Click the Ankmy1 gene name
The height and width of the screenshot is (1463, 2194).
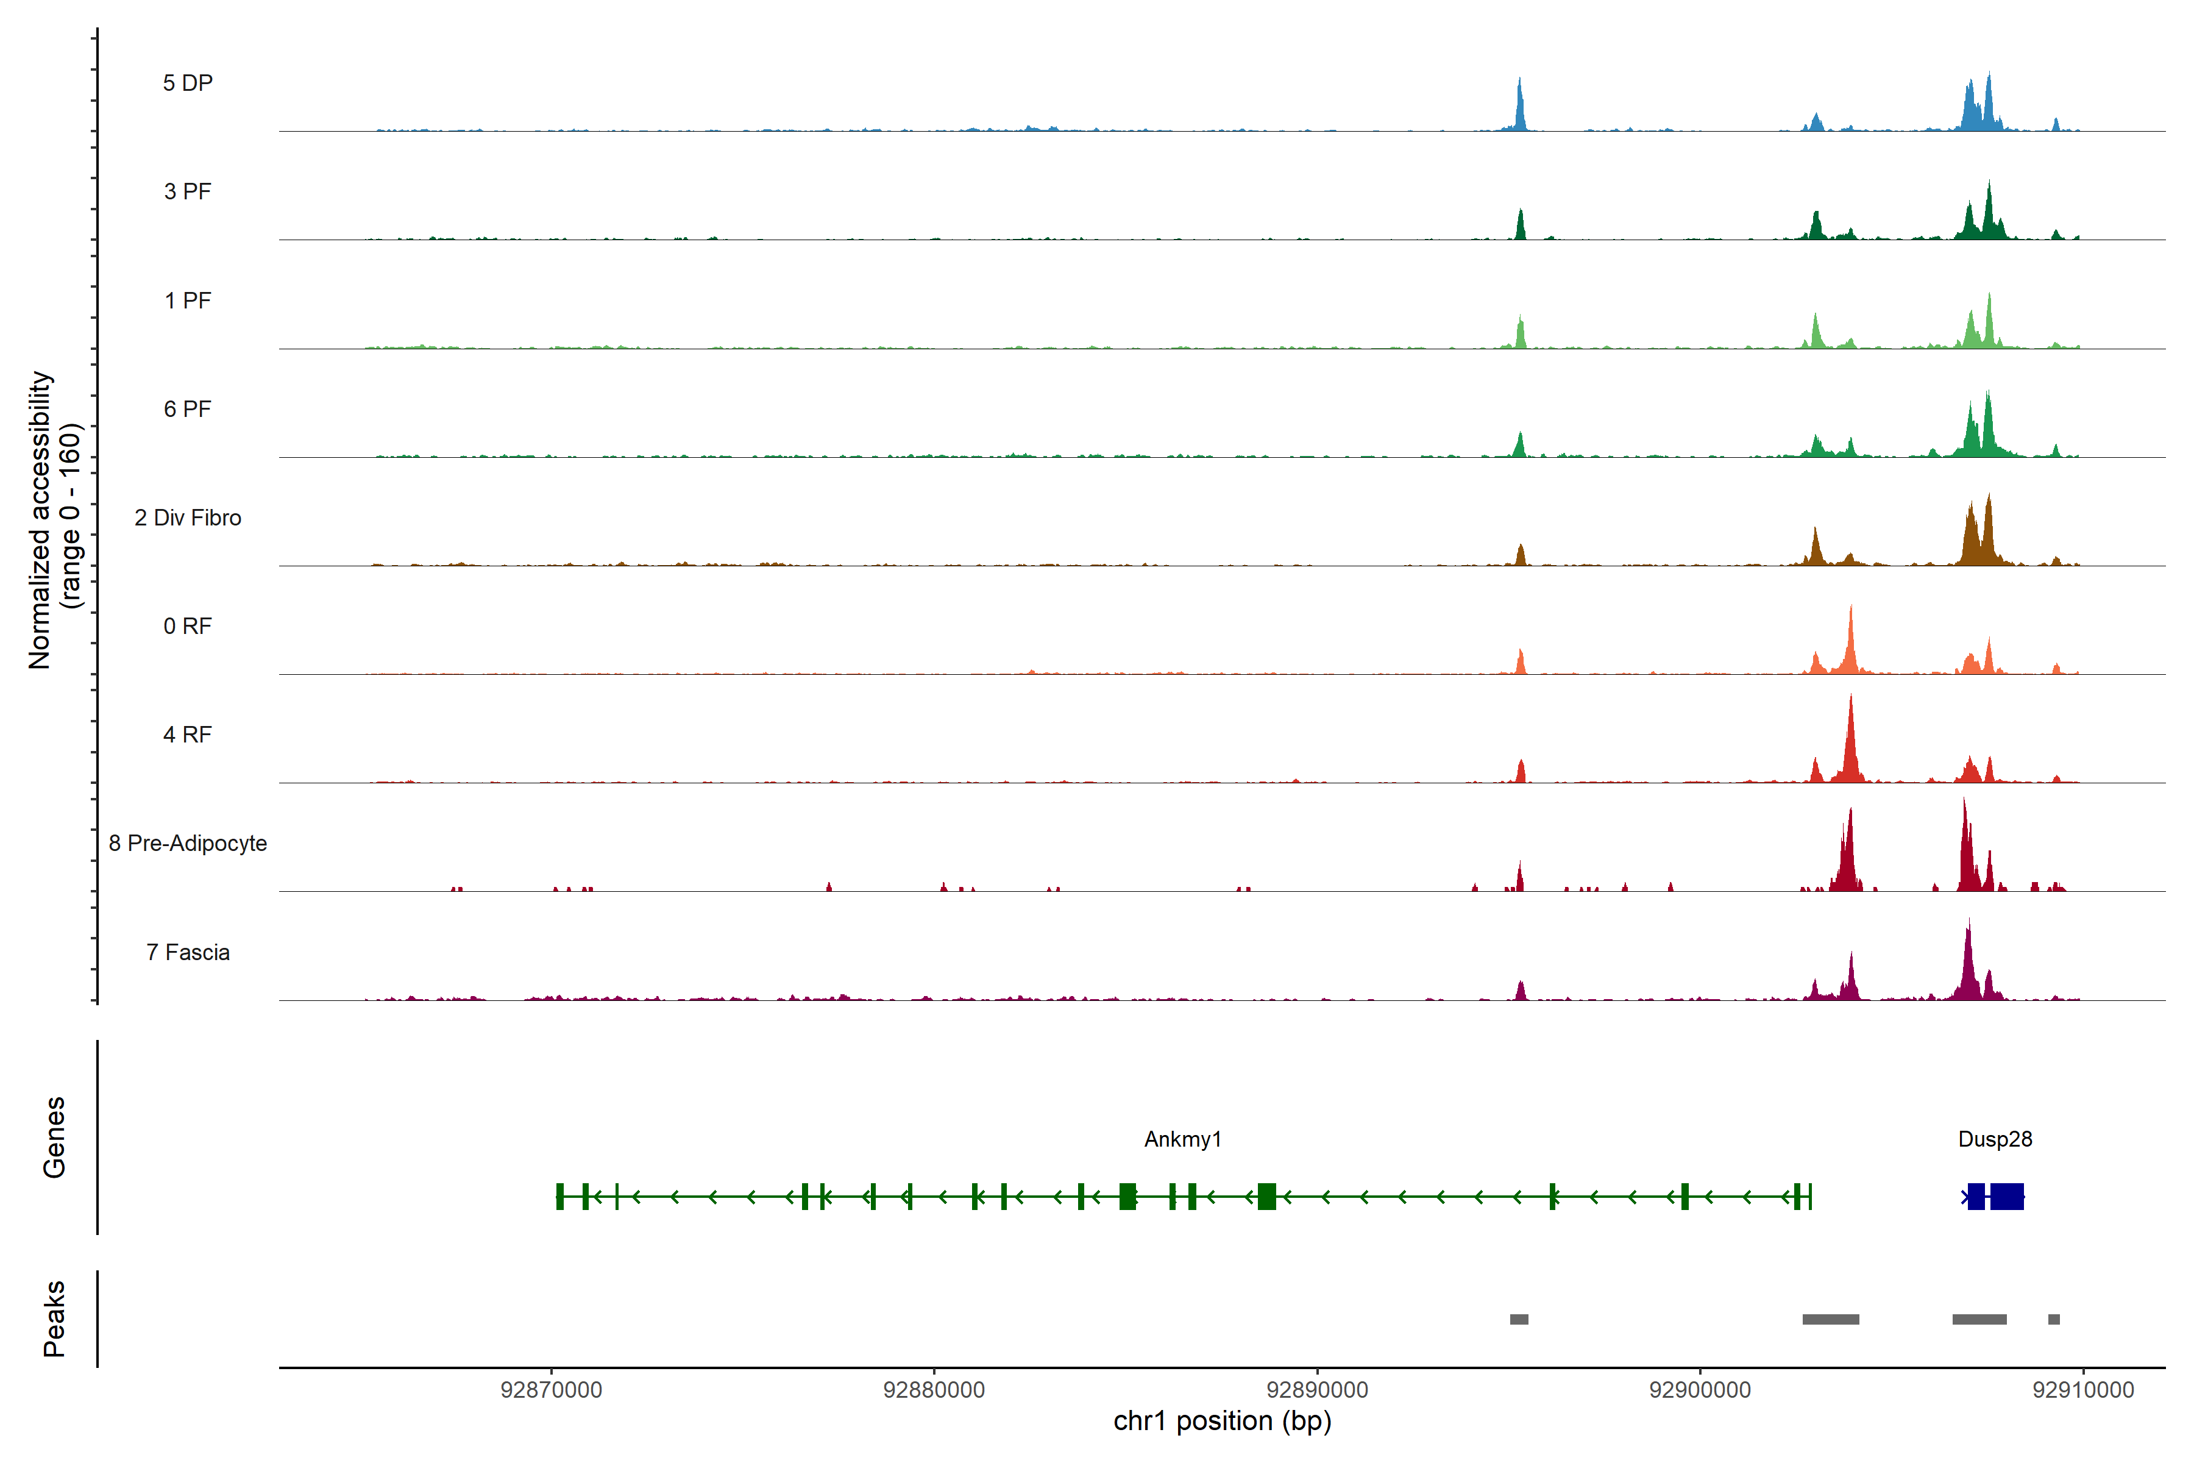coord(1183,1139)
